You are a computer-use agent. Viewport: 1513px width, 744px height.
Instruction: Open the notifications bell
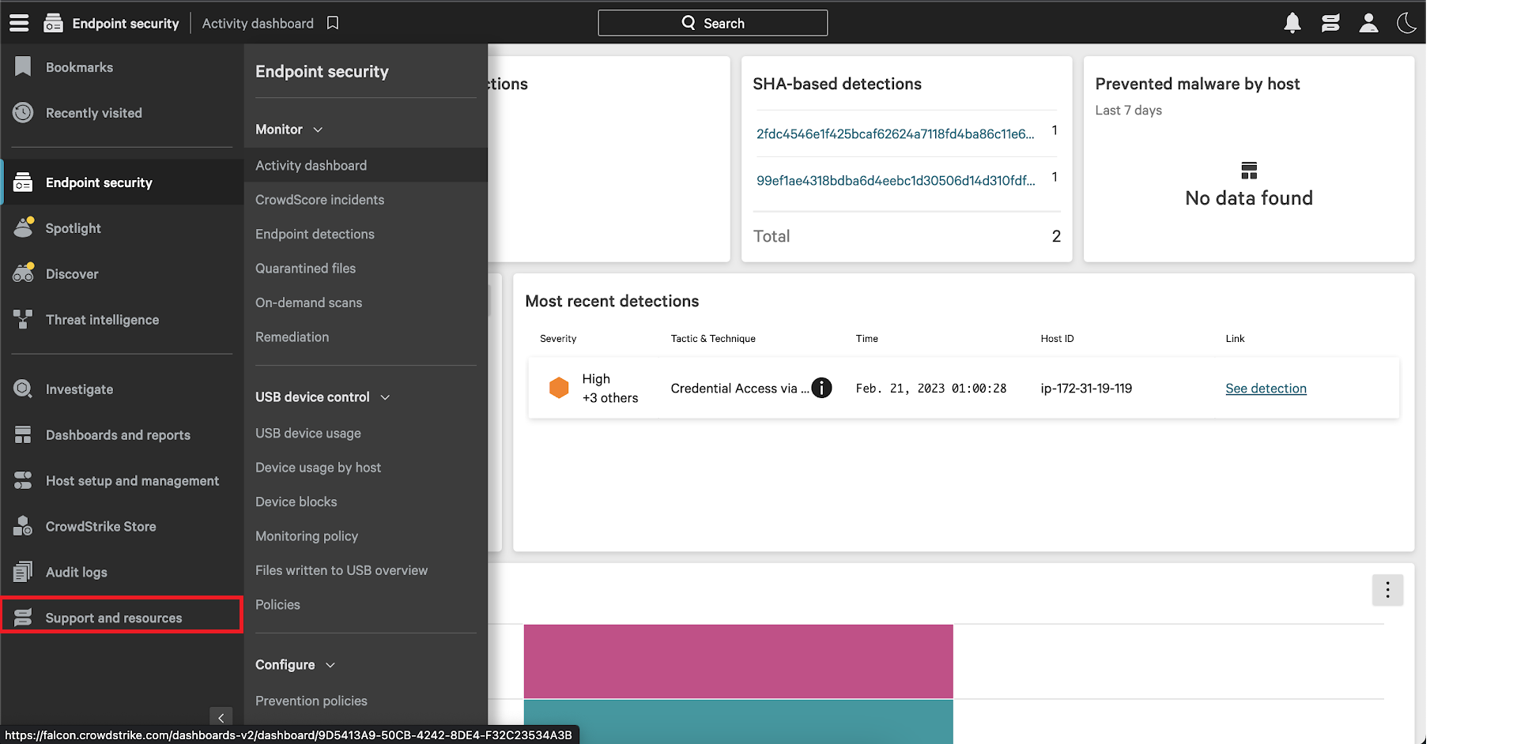(1292, 23)
